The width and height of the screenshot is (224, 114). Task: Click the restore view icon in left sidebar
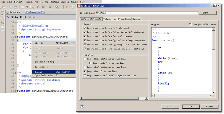pos(2,14)
